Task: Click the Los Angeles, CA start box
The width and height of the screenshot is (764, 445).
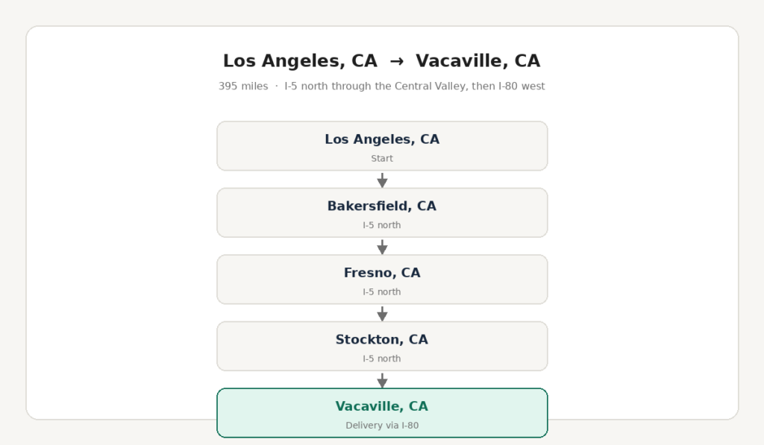Action: pos(382,146)
